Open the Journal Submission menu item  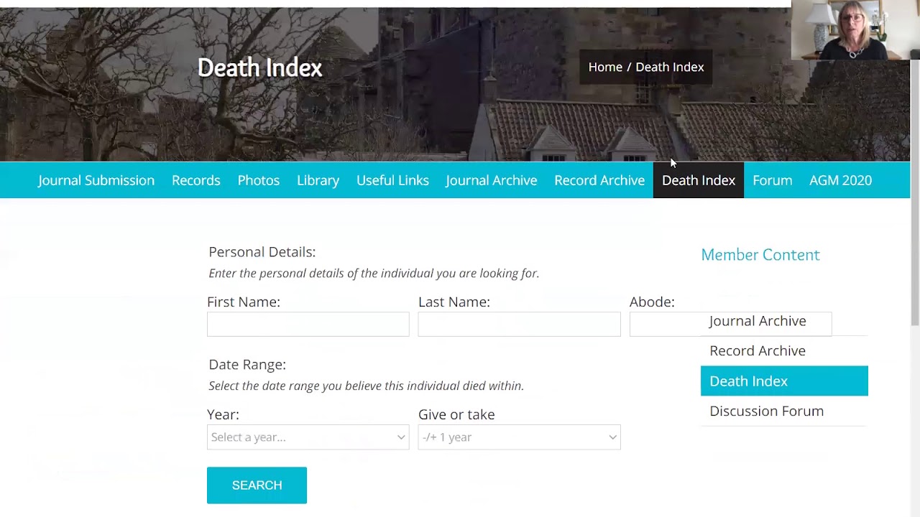pyautogui.click(x=96, y=180)
